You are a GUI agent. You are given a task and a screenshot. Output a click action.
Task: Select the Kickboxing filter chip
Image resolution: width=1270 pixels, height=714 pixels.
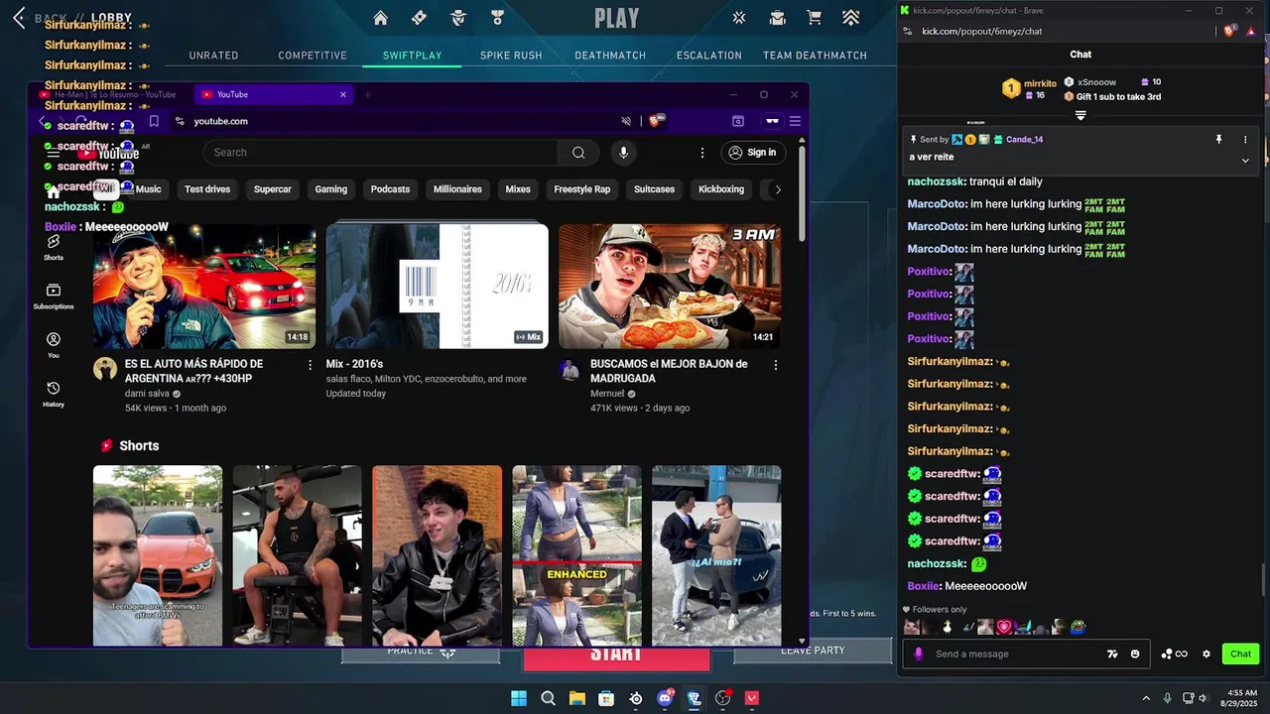coord(721,189)
